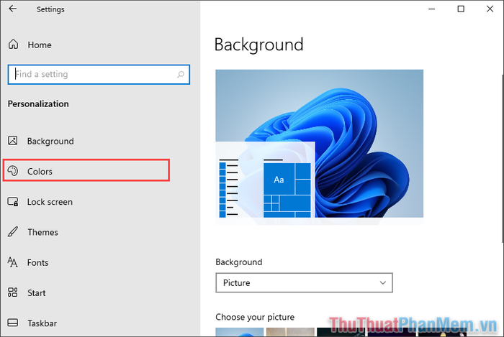Viewport: 504px width, 337px height.
Task: Minimize the Settings window
Action: [432, 9]
